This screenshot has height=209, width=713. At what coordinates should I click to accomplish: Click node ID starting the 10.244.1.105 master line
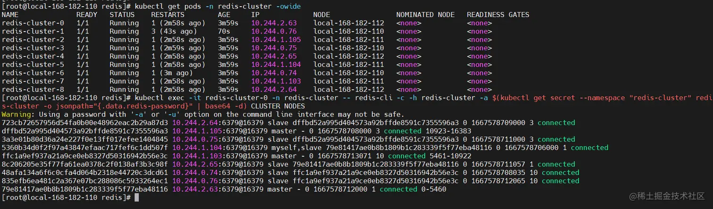85,131
